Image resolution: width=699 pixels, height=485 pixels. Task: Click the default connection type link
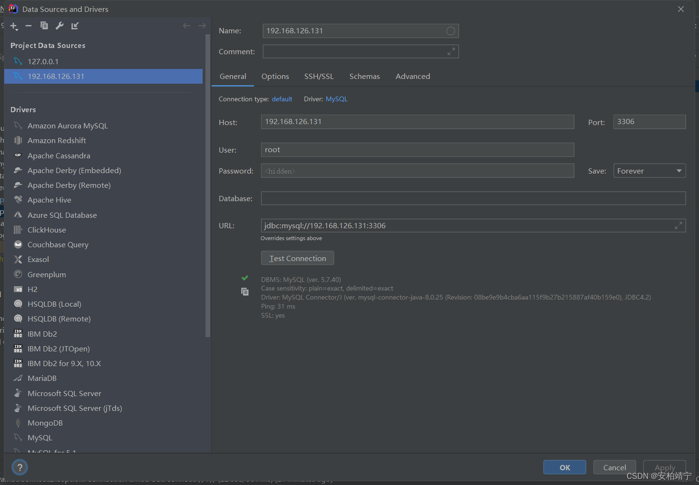[x=282, y=99]
